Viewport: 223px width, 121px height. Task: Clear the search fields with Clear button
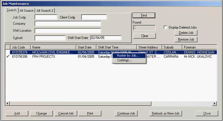pos(145,36)
